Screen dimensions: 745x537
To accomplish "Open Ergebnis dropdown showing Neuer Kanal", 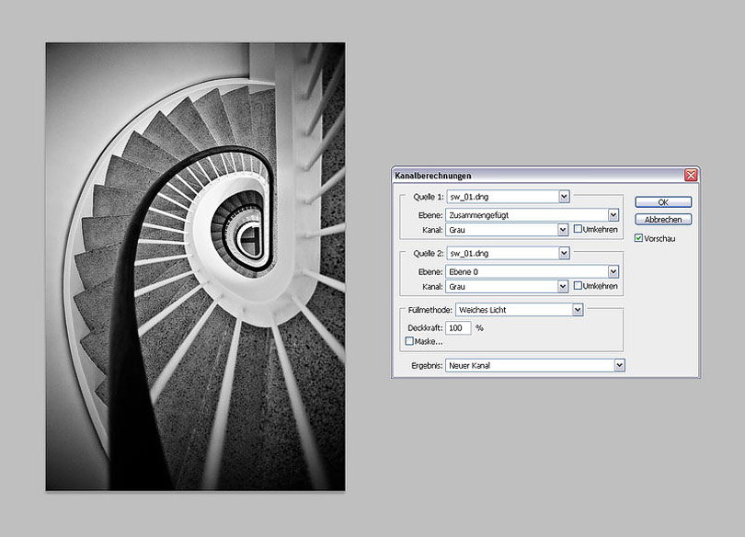I will [x=535, y=366].
